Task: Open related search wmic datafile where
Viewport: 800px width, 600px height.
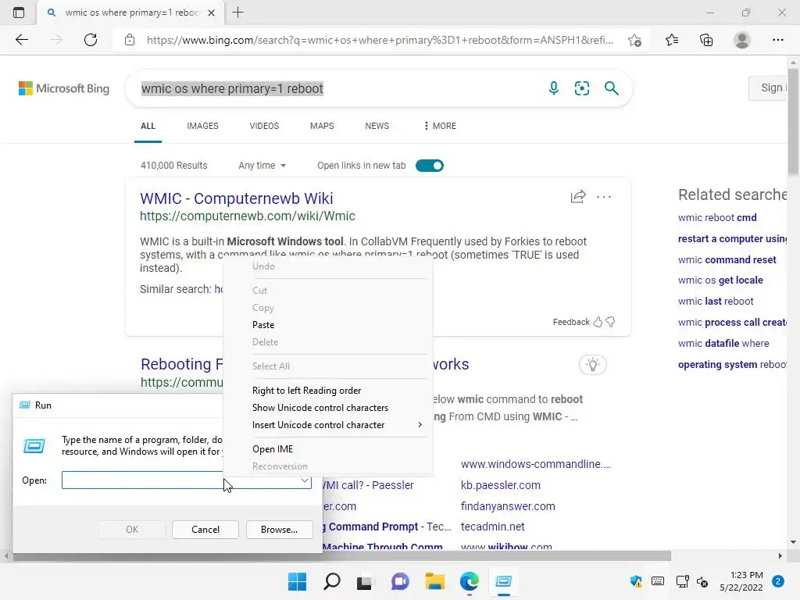Action: coord(723,344)
